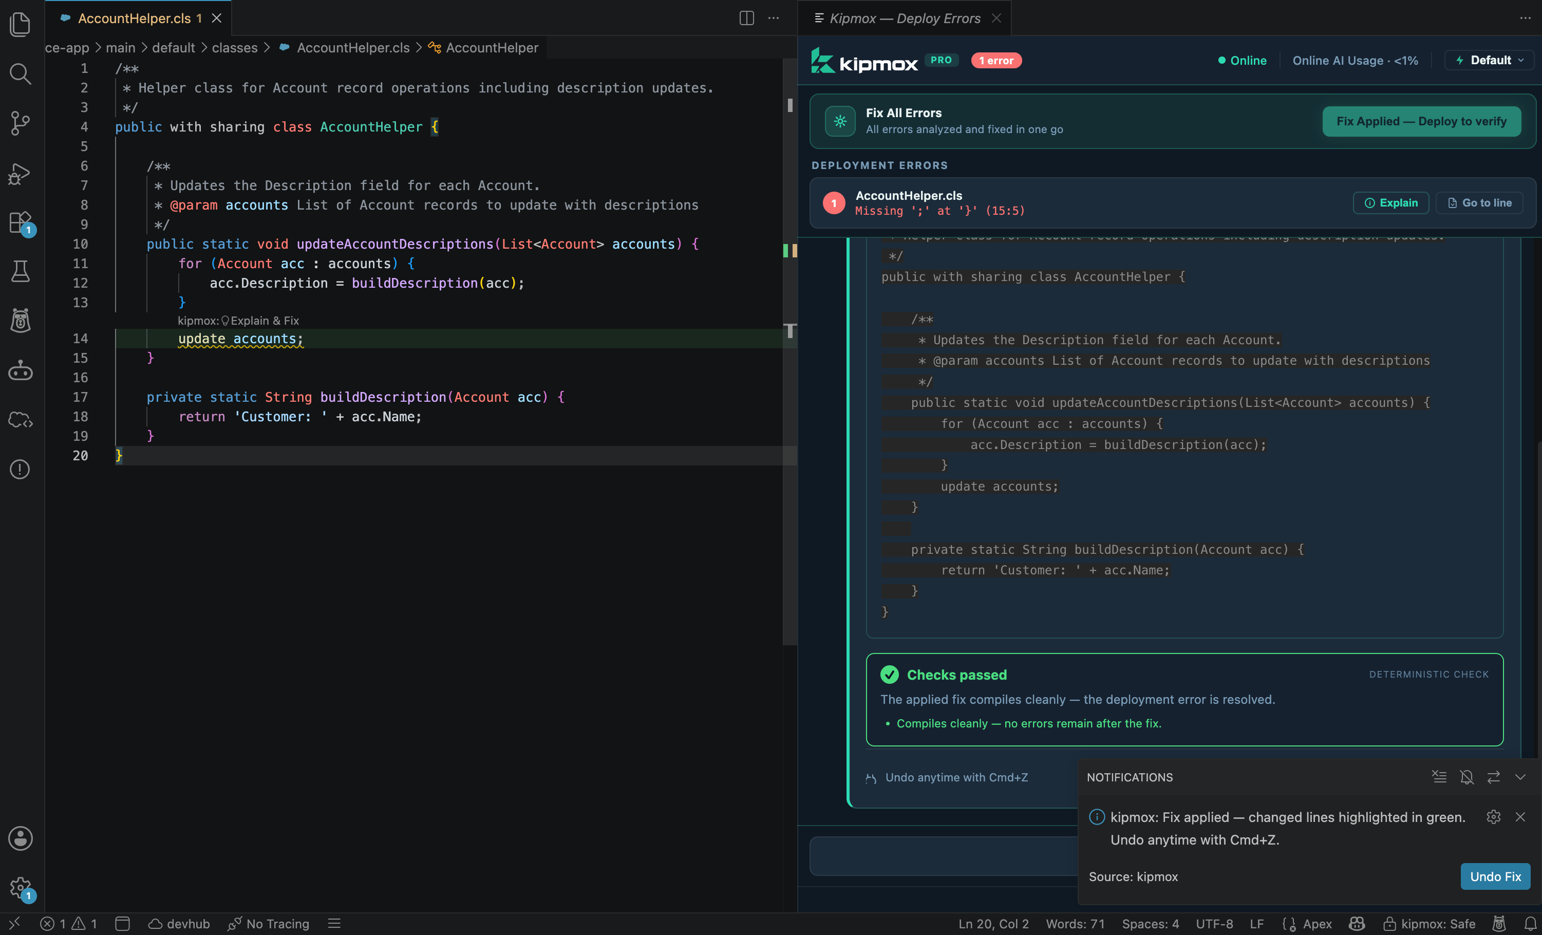Open the Accounts menu icon
Viewport: 1542px width, 935px height.
[21, 838]
